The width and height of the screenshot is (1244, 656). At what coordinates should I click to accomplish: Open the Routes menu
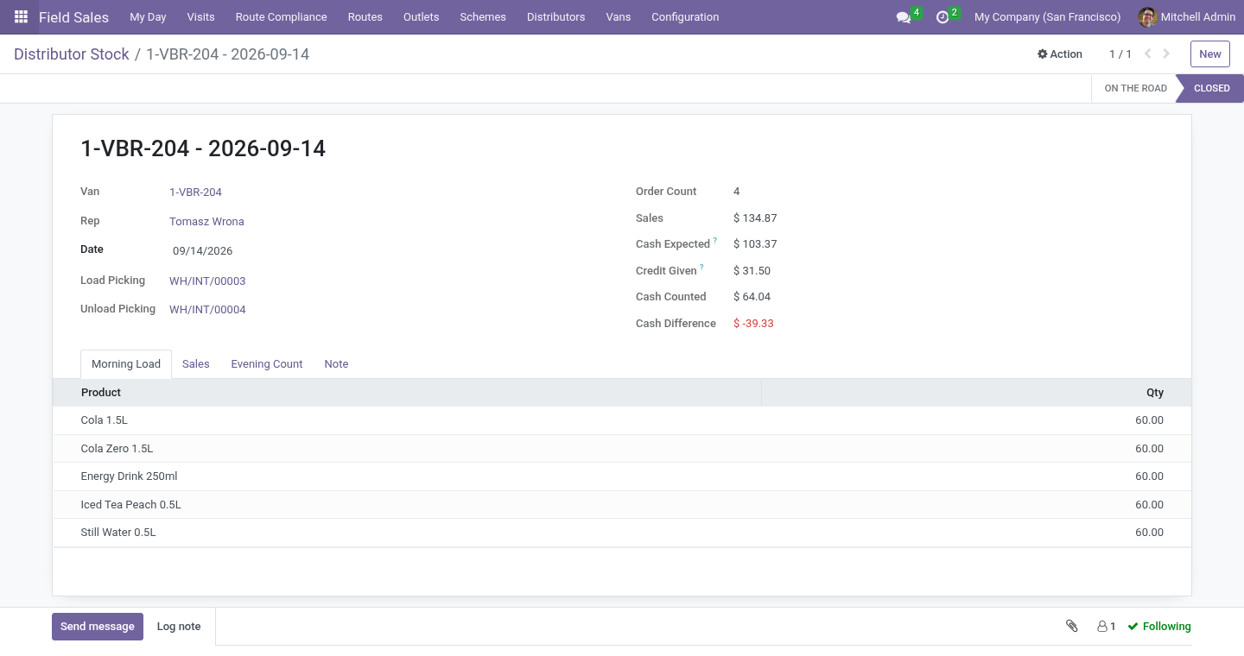pyautogui.click(x=365, y=17)
